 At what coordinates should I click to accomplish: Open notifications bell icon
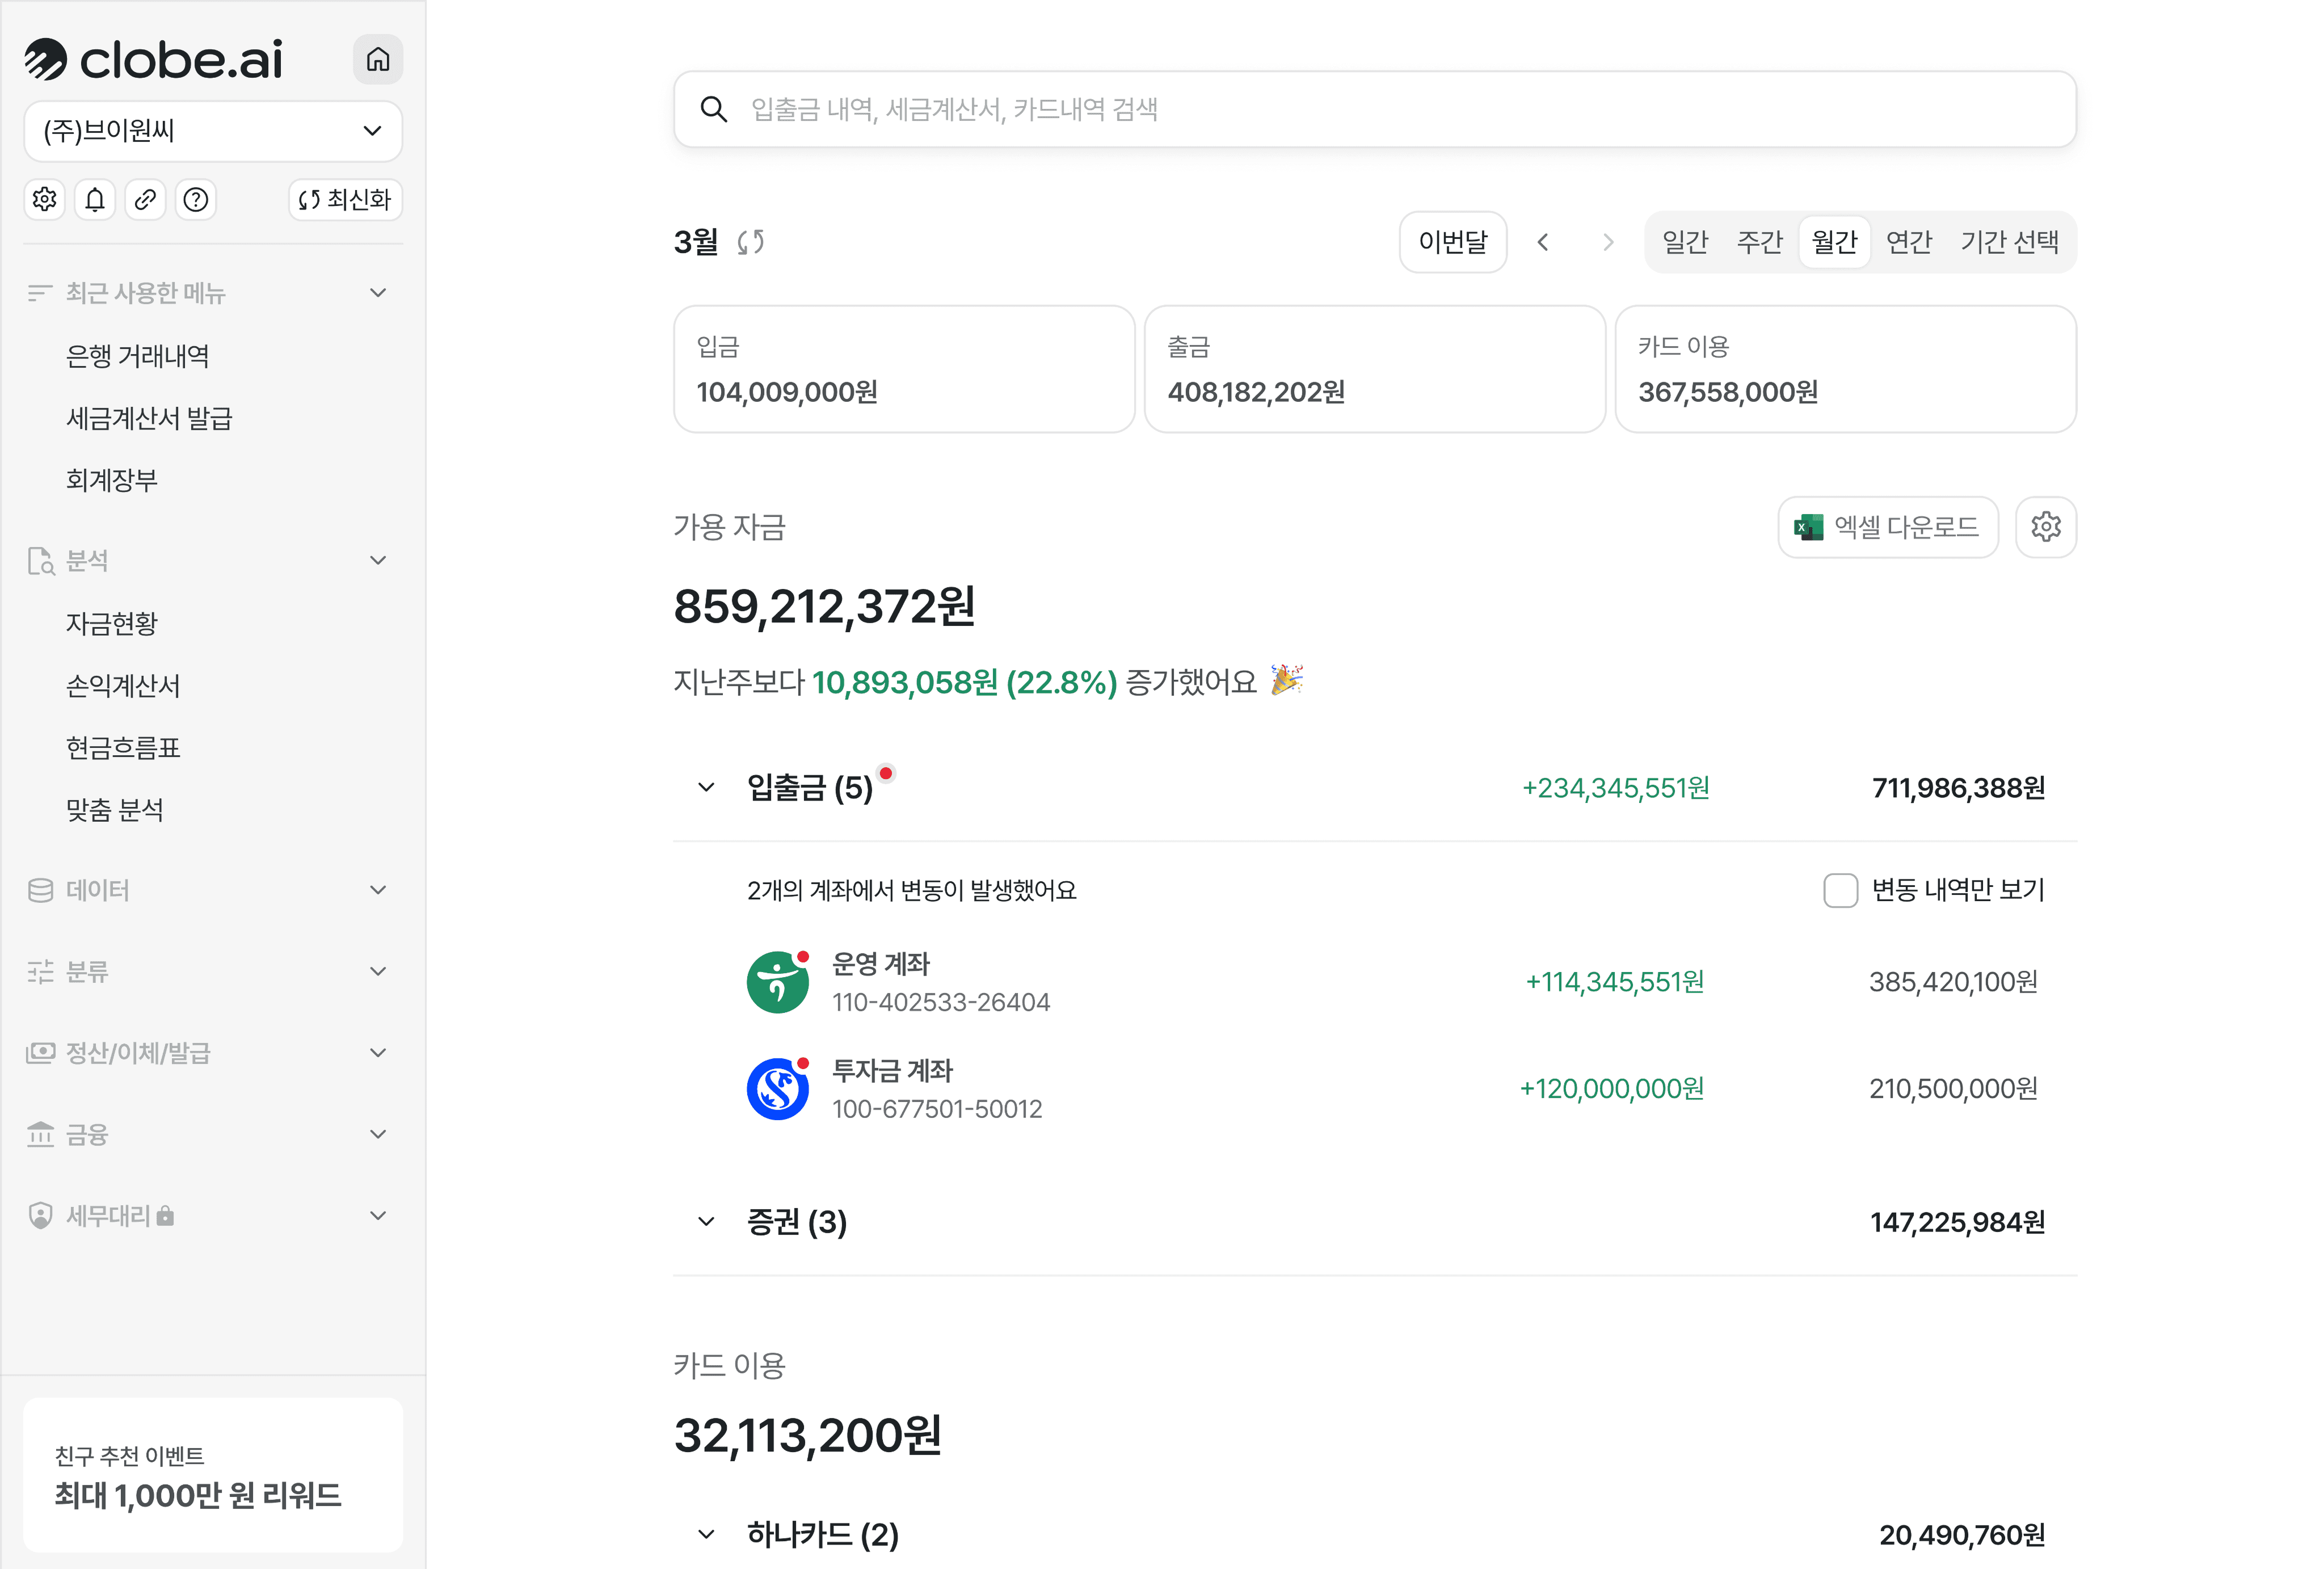(x=95, y=200)
